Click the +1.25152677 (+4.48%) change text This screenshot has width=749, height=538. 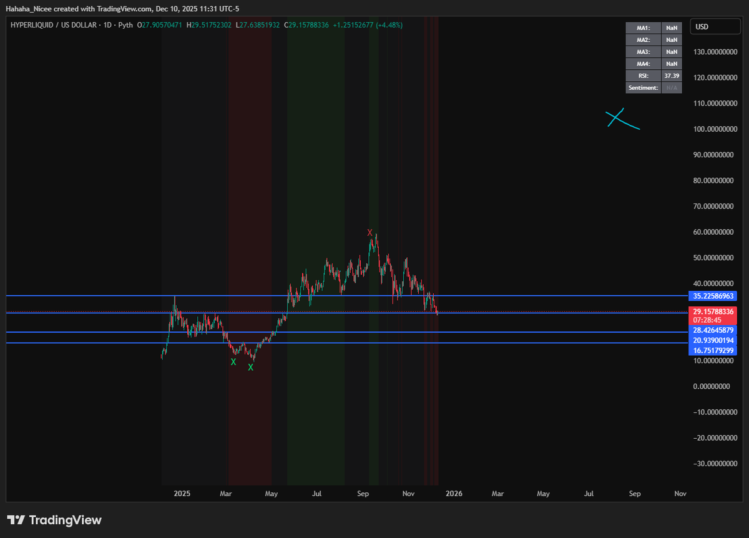[368, 25]
